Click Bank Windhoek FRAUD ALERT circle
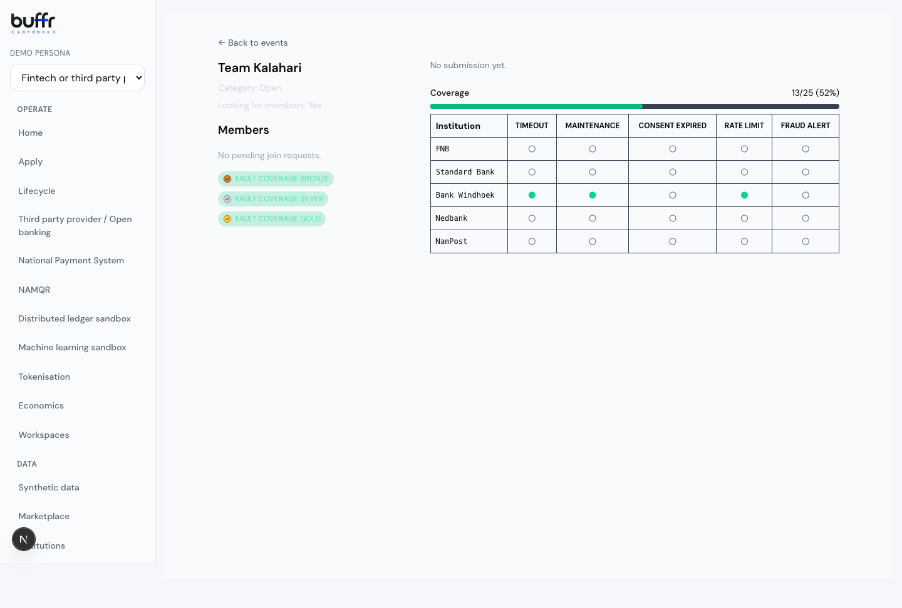This screenshot has height=608, width=902. [x=806, y=195]
